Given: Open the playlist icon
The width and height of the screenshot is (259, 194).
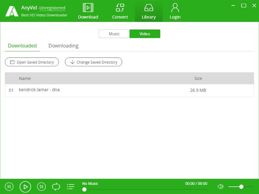Looking at the screenshot, I should coord(71,187).
